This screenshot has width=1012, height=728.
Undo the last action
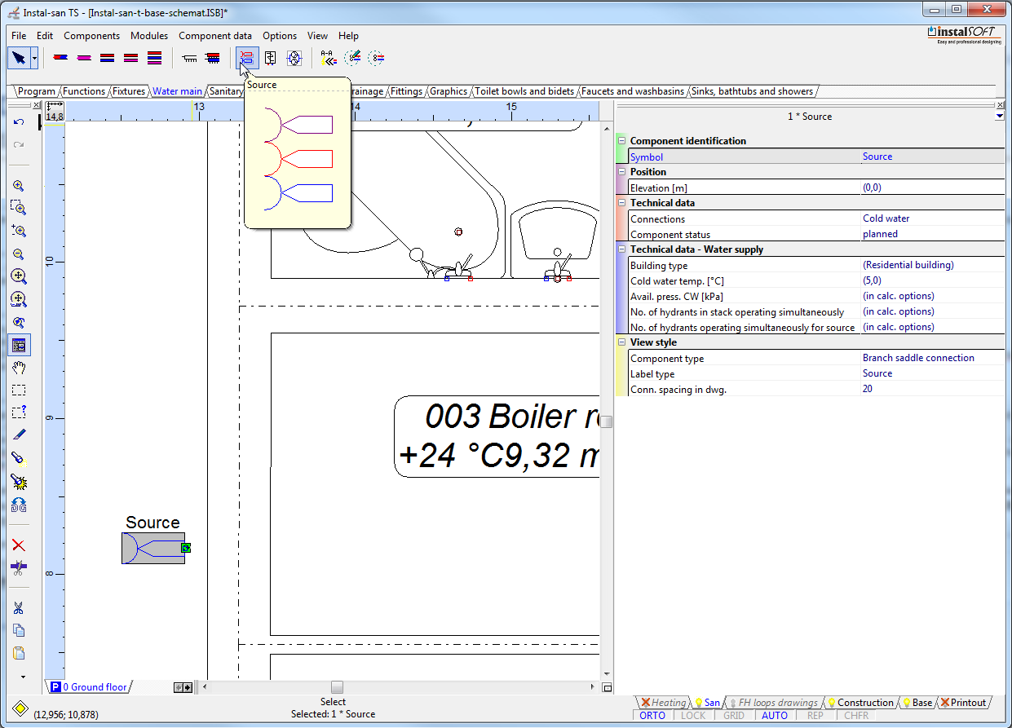pos(19,121)
